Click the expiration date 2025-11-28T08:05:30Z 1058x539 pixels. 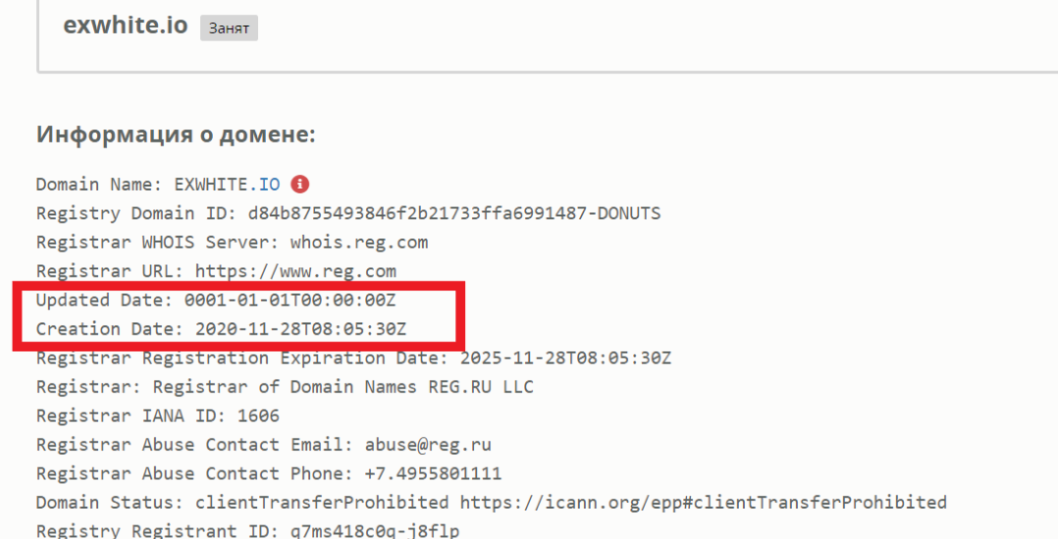pos(565,357)
